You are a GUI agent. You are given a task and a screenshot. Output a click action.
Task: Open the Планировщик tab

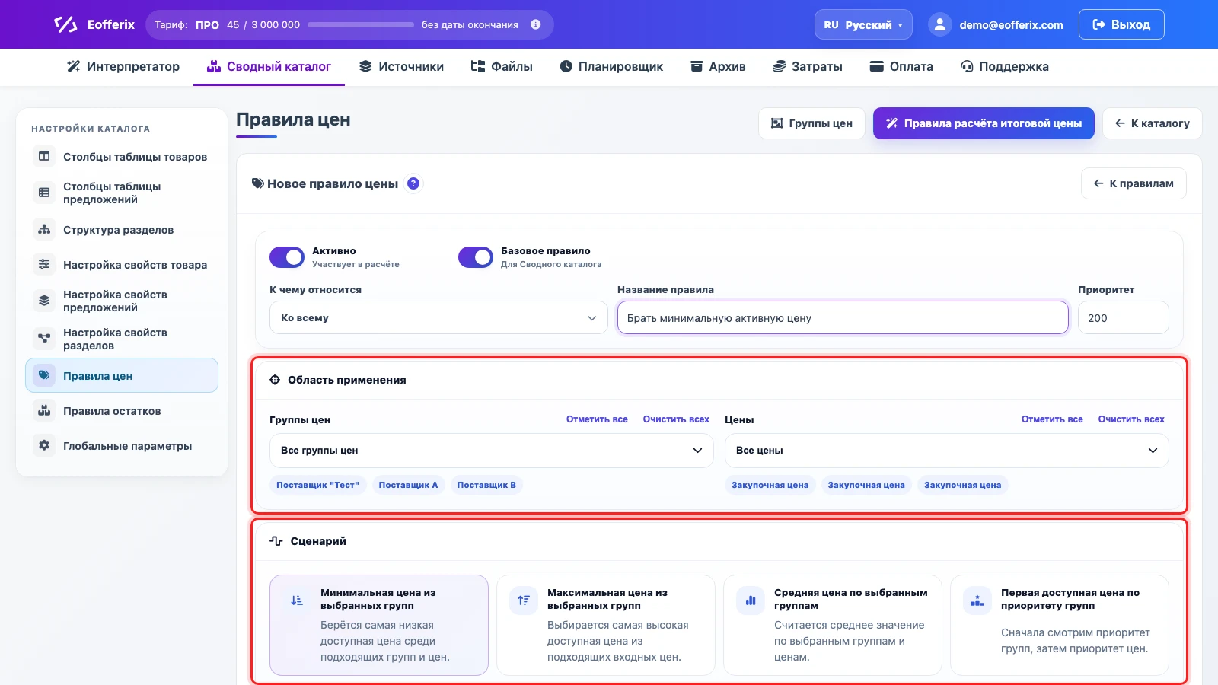click(x=611, y=66)
